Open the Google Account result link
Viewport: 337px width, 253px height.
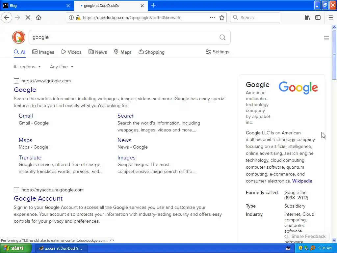pos(38,198)
